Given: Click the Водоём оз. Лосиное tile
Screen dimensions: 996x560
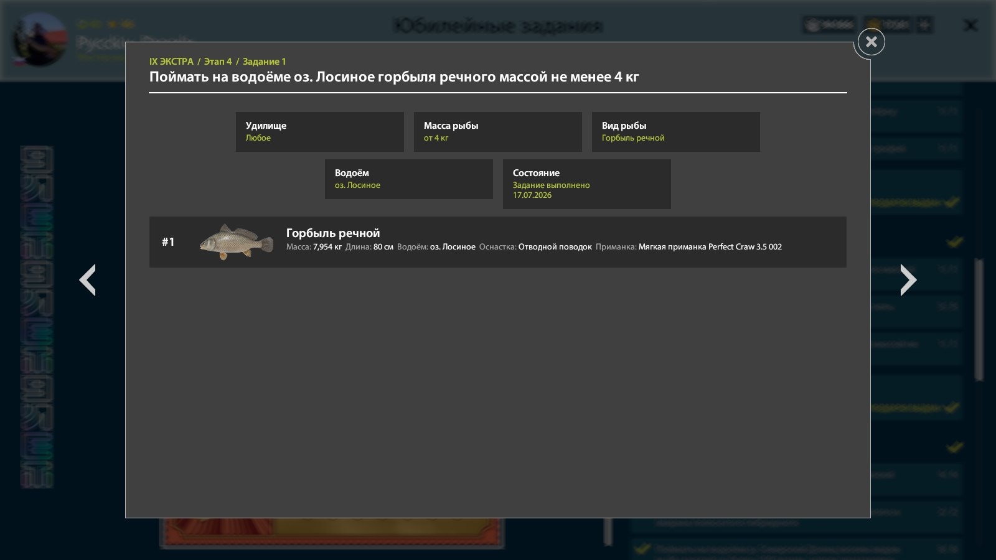Looking at the screenshot, I should coord(409,179).
